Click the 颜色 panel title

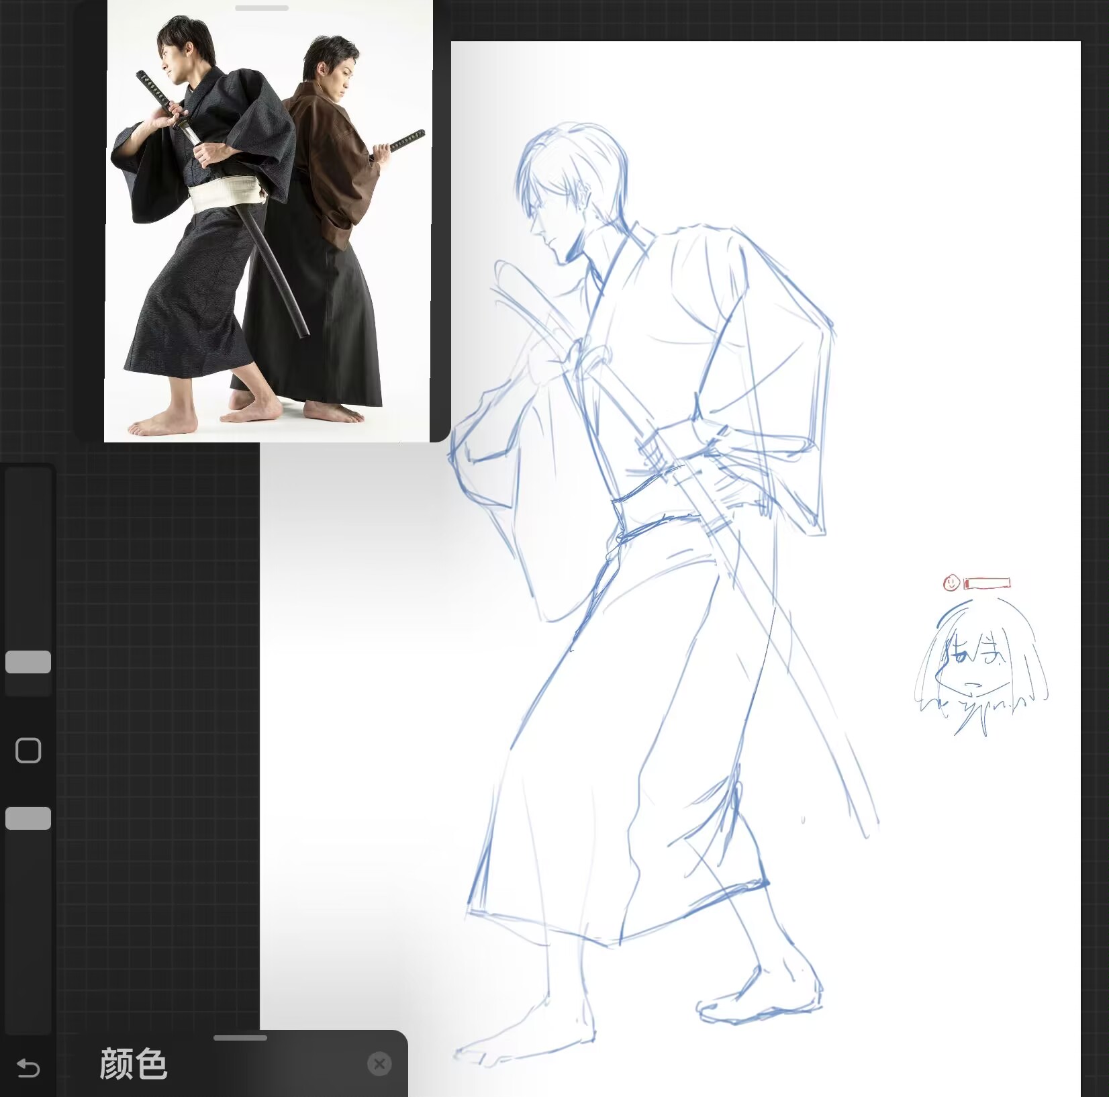point(133,1064)
